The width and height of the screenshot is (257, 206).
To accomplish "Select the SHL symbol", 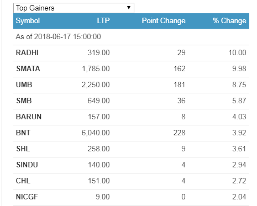I will coord(23,149).
